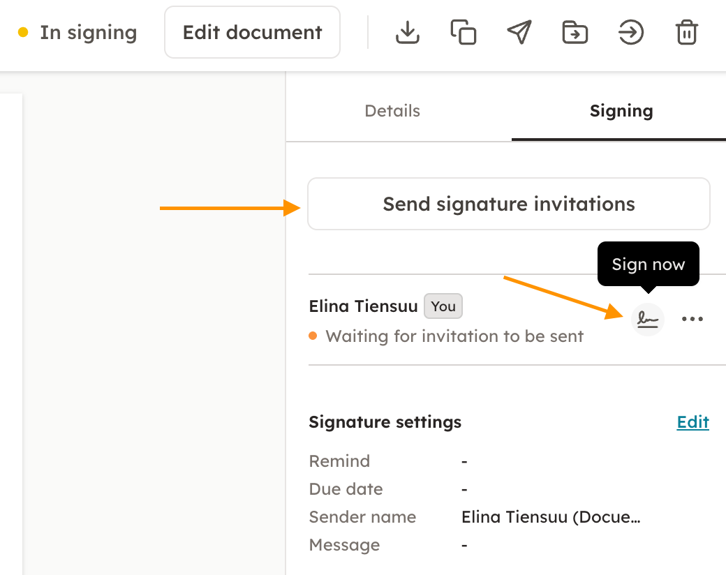
Task: Click the paper plane send icon
Action: (x=519, y=32)
